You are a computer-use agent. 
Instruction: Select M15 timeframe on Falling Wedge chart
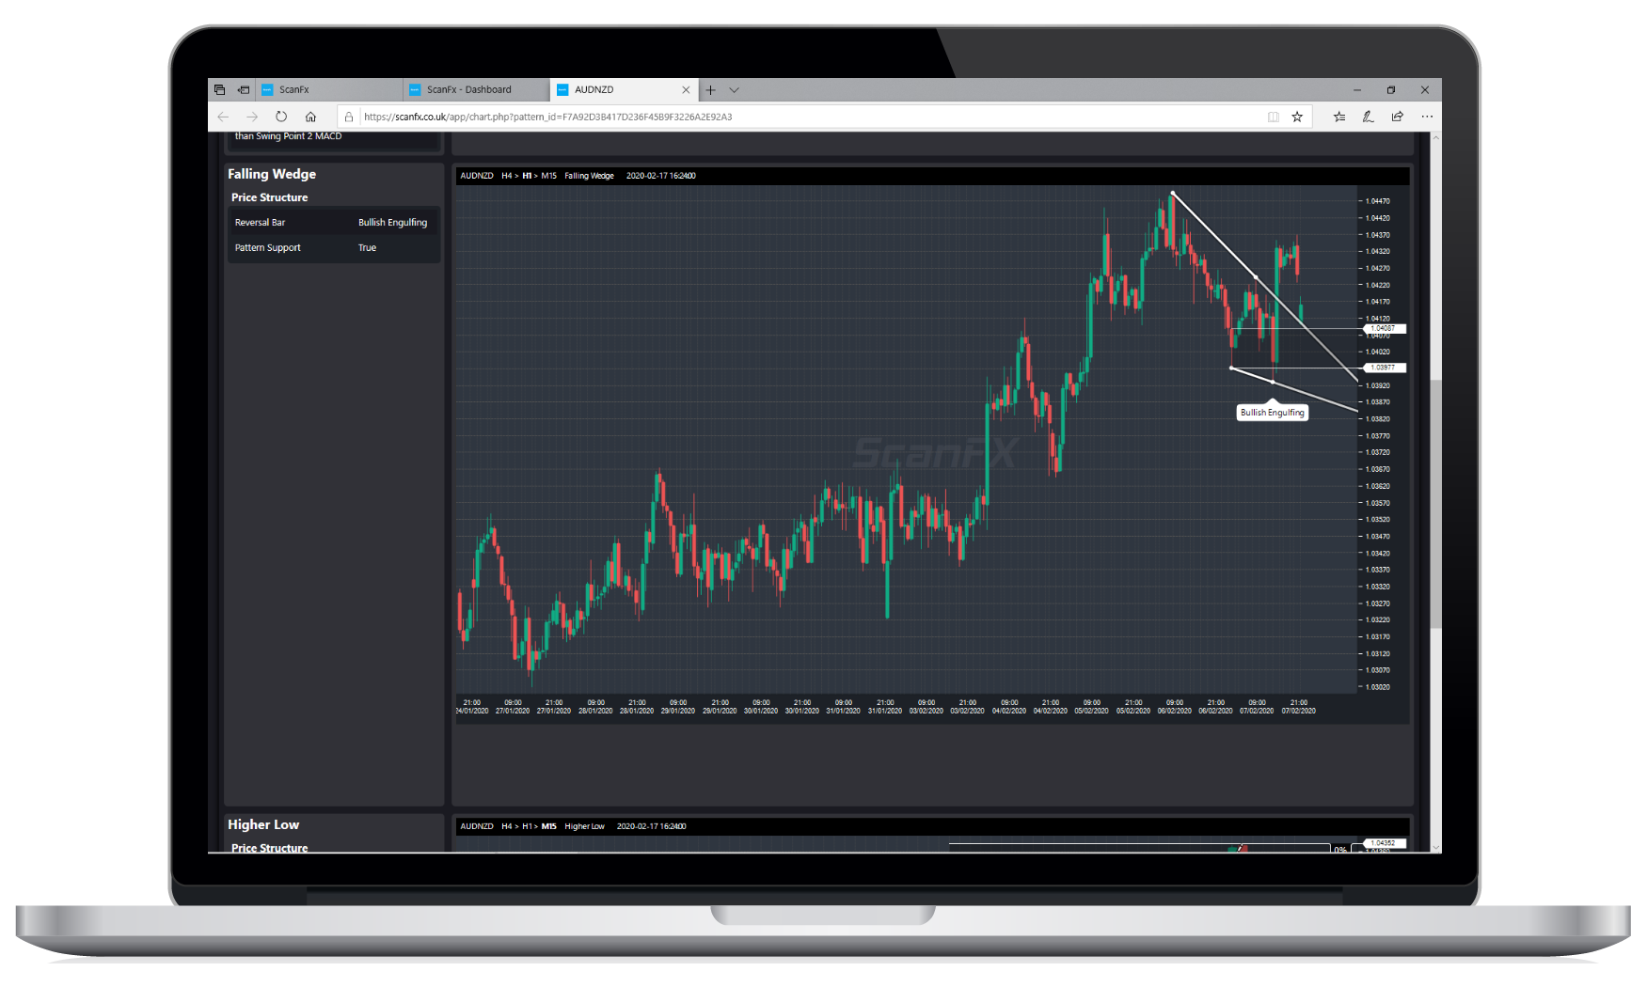point(548,176)
